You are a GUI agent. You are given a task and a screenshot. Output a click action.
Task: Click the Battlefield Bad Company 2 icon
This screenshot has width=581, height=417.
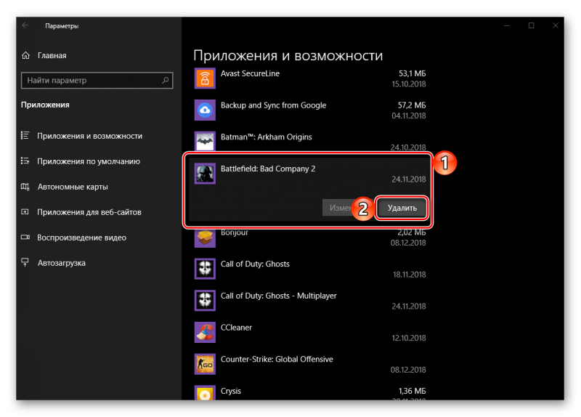point(205,174)
